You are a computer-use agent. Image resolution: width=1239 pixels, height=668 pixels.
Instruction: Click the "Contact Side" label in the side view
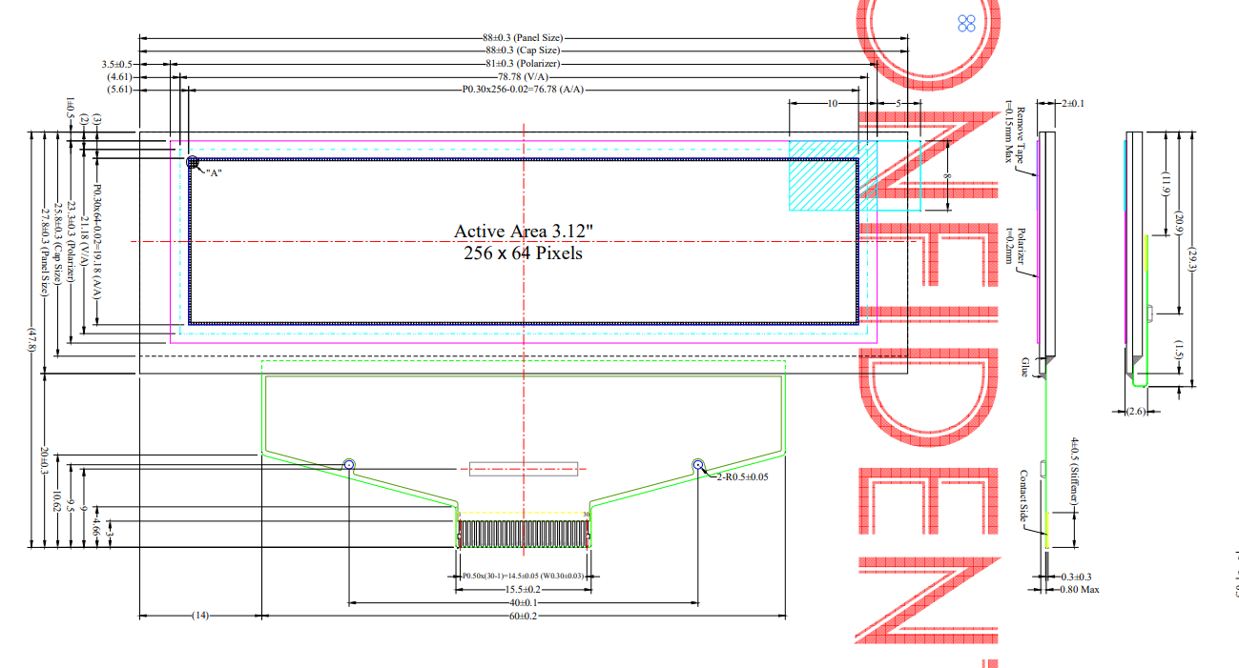coord(1023,497)
